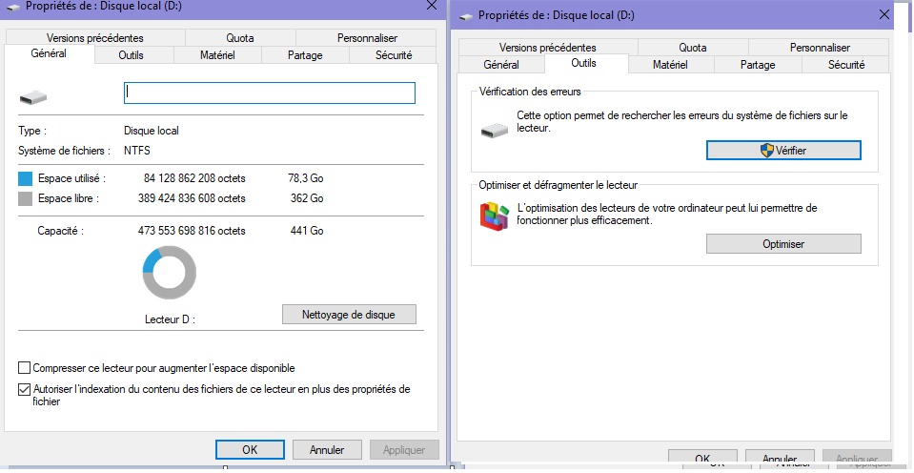Screen dimensions: 914x473
Task: Uncheck Autoriser l'indexation du contenu checkbox
Action: tap(24, 389)
